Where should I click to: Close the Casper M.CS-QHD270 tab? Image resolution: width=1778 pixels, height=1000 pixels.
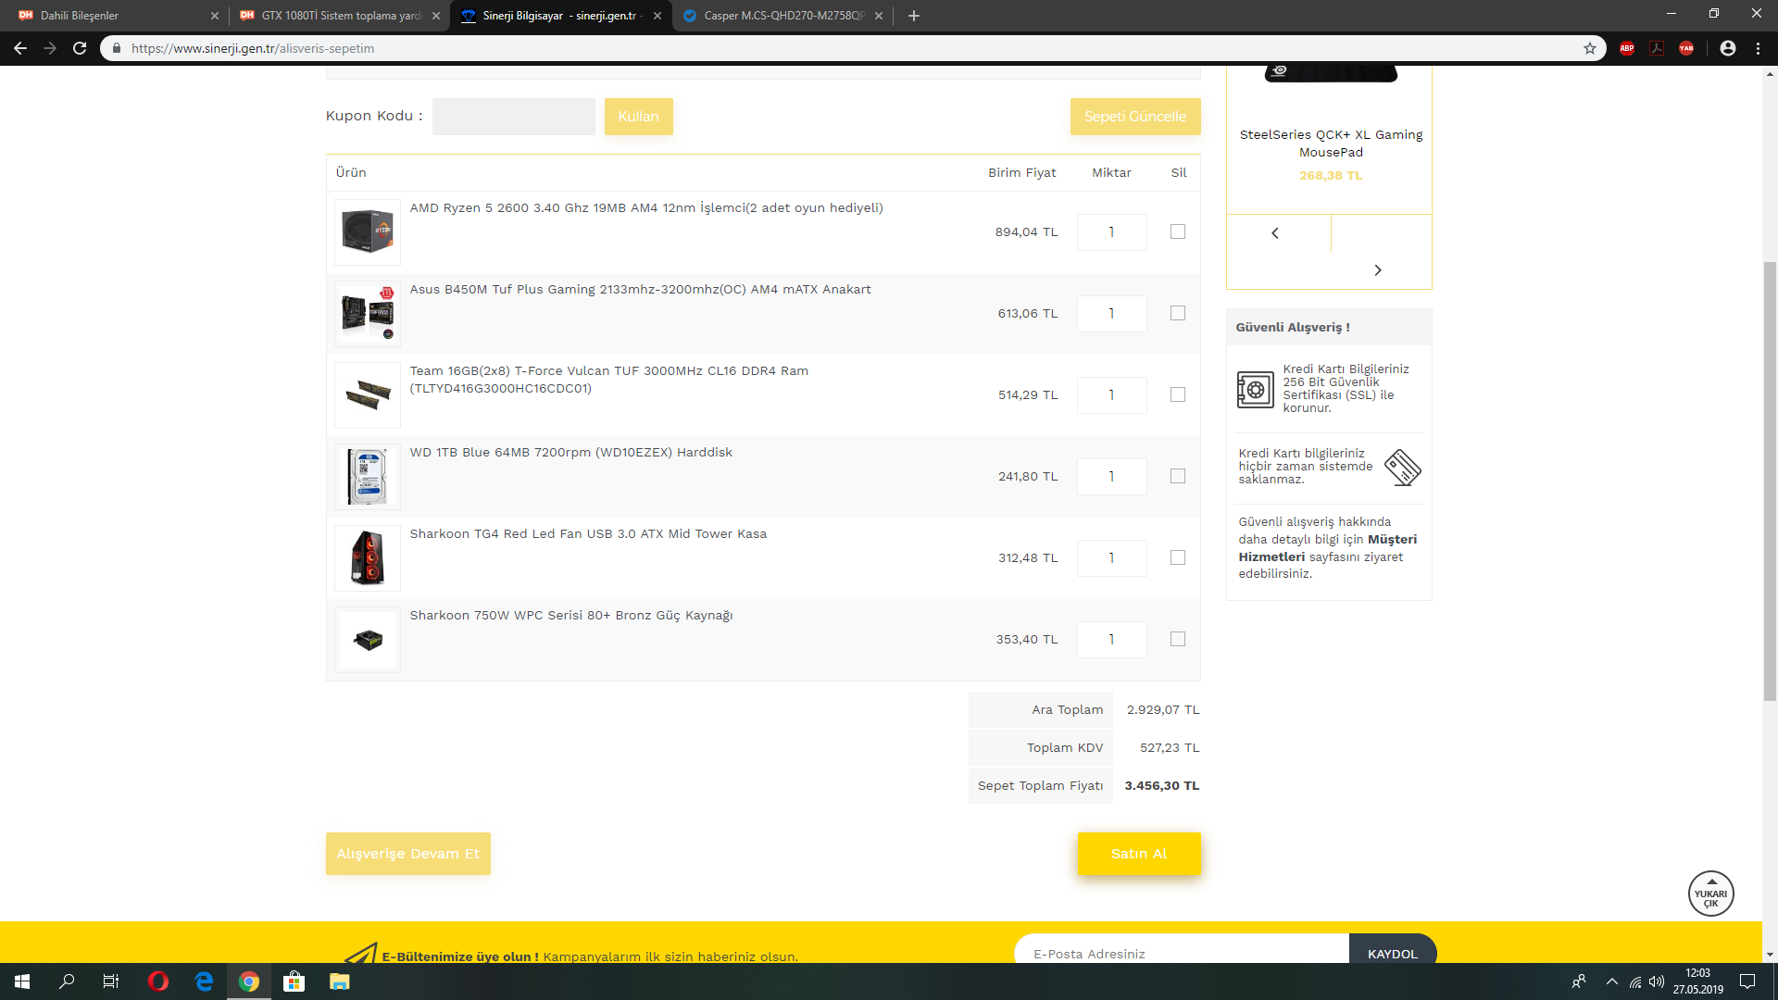(x=879, y=16)
